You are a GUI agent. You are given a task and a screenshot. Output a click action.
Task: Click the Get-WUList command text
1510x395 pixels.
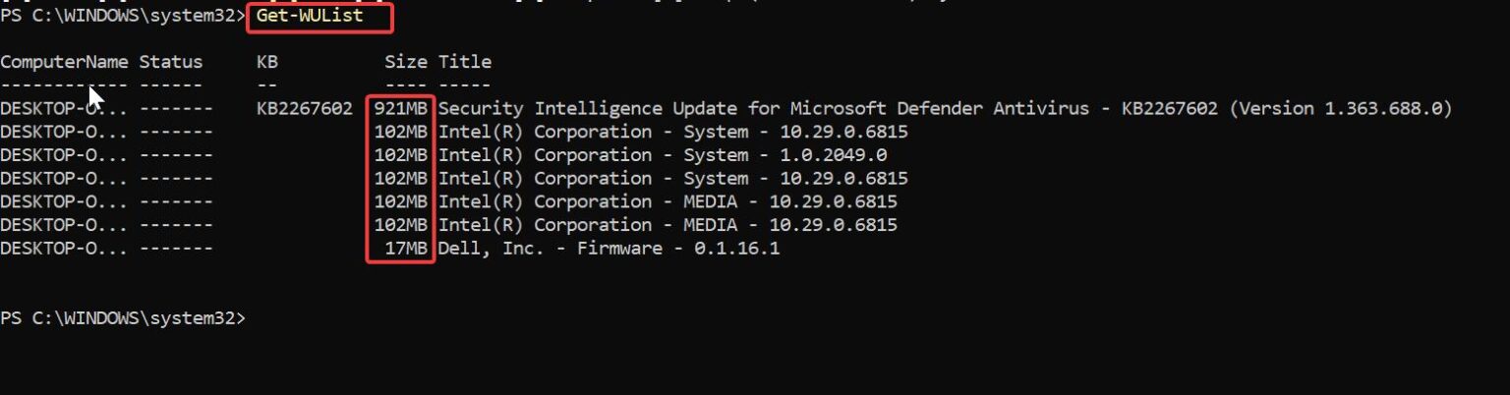309,17
